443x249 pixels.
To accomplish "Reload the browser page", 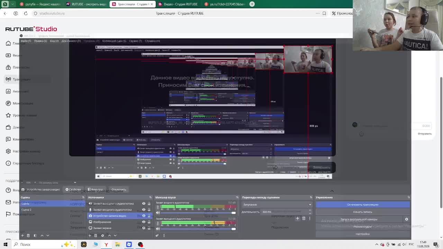I will (x=26, y=13).
